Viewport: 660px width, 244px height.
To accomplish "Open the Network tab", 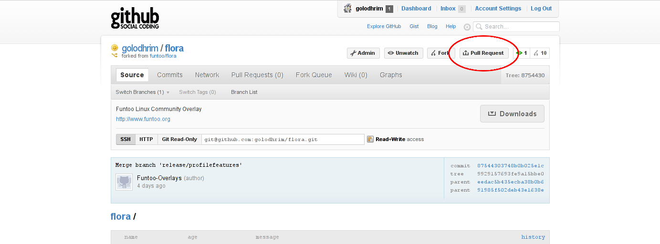I will (x=207, y=75).
